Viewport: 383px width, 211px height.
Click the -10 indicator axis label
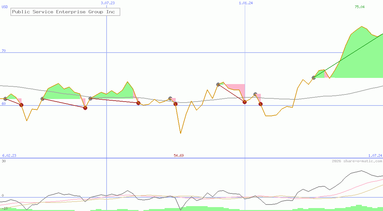tap(5, 208)
